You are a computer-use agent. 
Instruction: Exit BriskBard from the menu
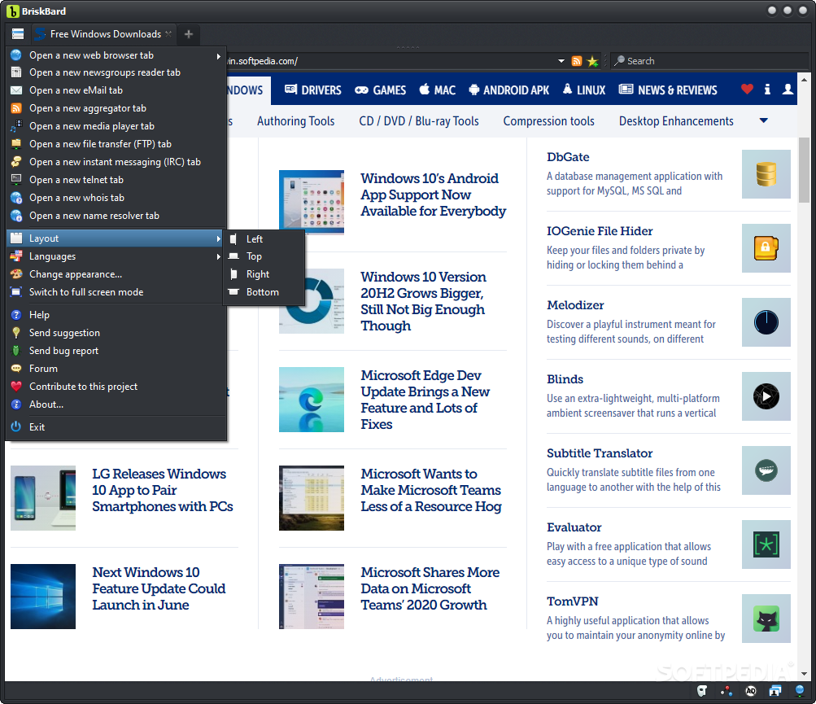[116, 427]
